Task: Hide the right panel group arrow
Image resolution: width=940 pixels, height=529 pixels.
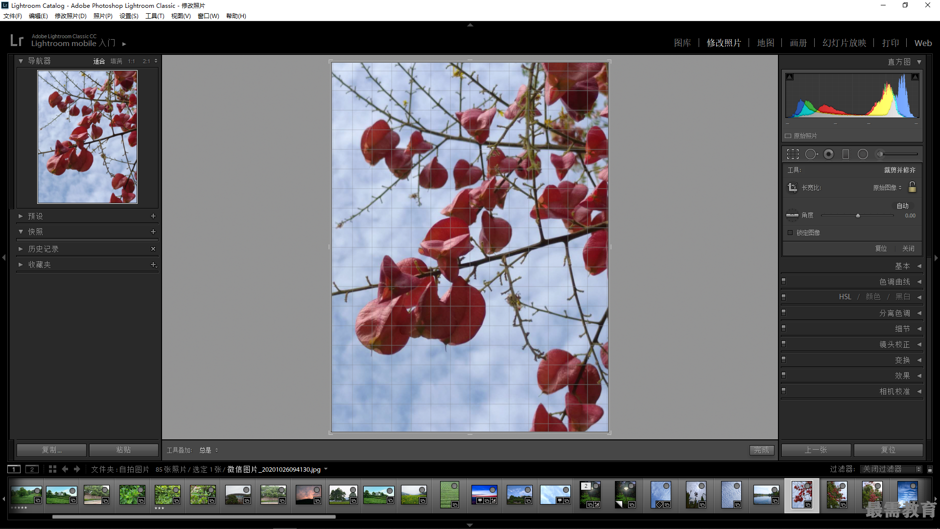Action: click(936, 258)
